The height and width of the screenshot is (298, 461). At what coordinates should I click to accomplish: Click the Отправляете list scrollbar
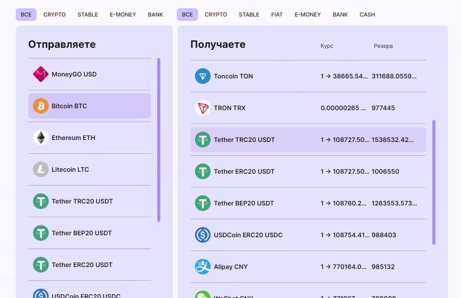[x=159, y=140]
